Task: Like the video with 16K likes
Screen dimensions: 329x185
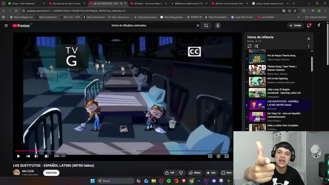Action: pos(170,173)
